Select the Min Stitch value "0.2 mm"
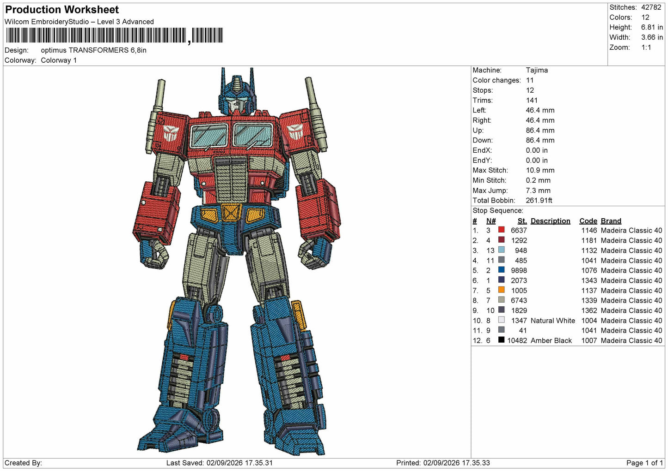This screenshot has width=668, height=471. coord(538,180)
